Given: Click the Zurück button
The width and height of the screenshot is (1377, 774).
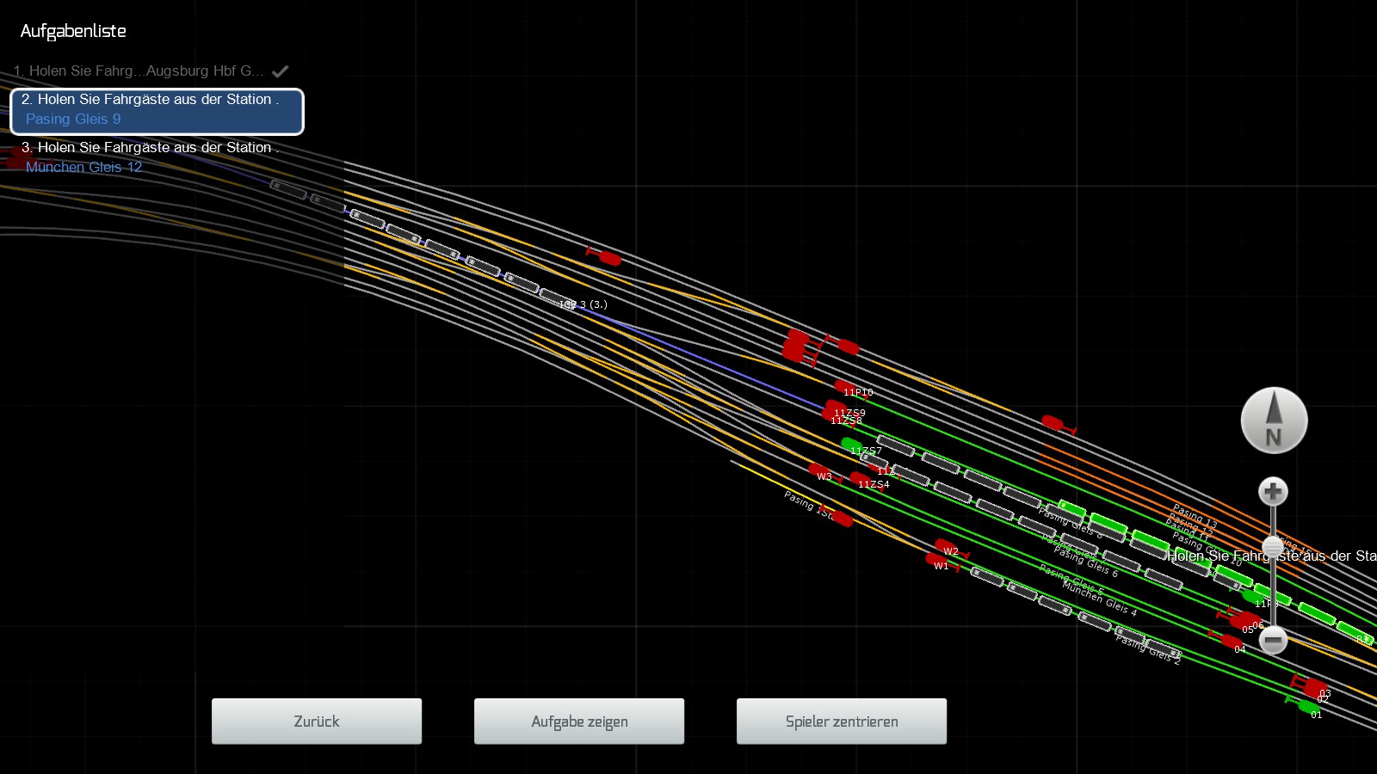Looking at the screenshot, I should coord(317,721).
